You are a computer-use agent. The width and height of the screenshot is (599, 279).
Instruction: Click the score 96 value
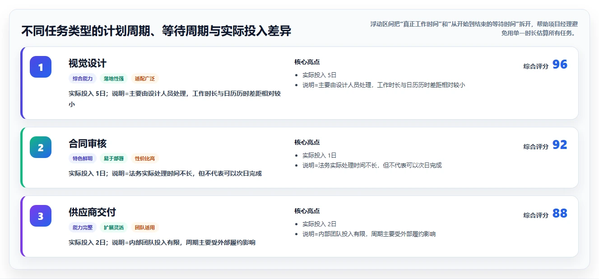[560, 65]
